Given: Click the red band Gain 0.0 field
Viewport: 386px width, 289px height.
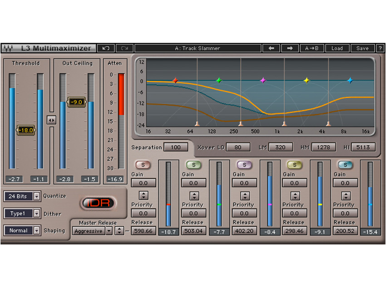Looking at the screenshot, I should (144, 183).
